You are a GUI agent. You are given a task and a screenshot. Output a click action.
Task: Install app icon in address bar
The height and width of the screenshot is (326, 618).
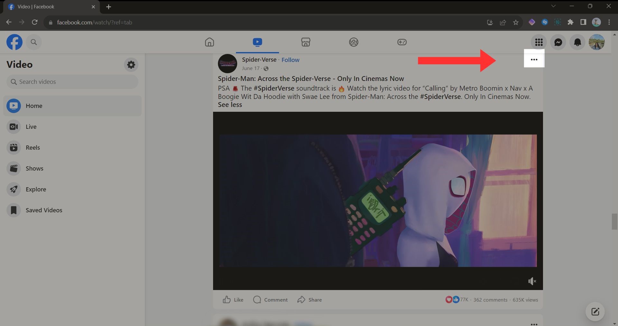point(490,22)
